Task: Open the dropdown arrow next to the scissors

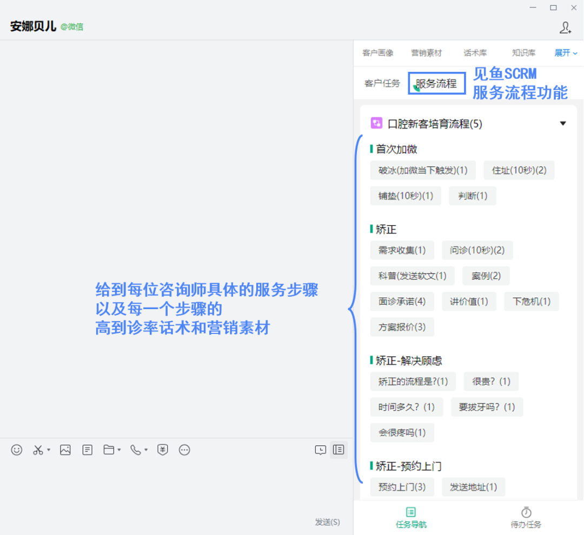Action: 49,450
